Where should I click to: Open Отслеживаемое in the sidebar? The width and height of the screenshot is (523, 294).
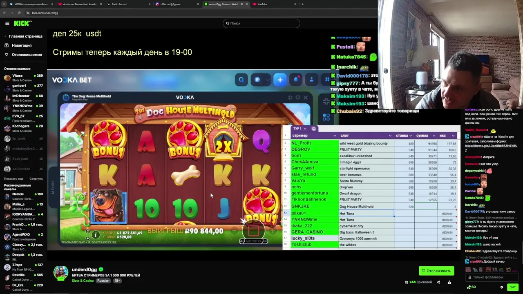pos(23,54)
